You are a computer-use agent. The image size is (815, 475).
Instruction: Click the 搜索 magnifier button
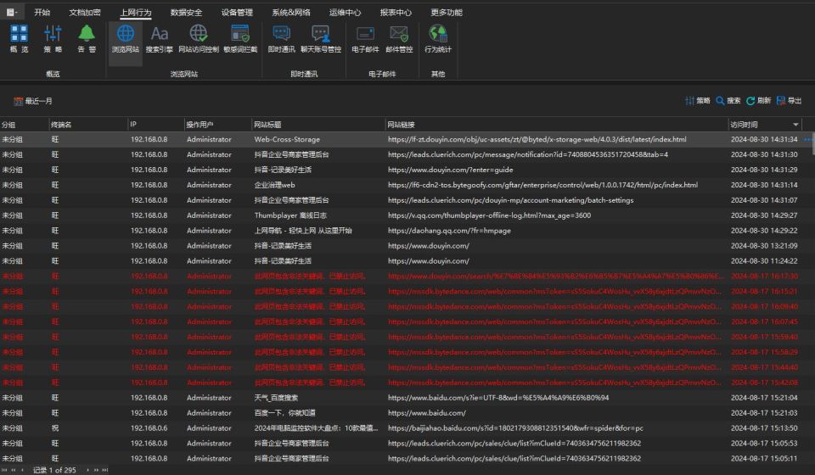click(x=728, y=101)
